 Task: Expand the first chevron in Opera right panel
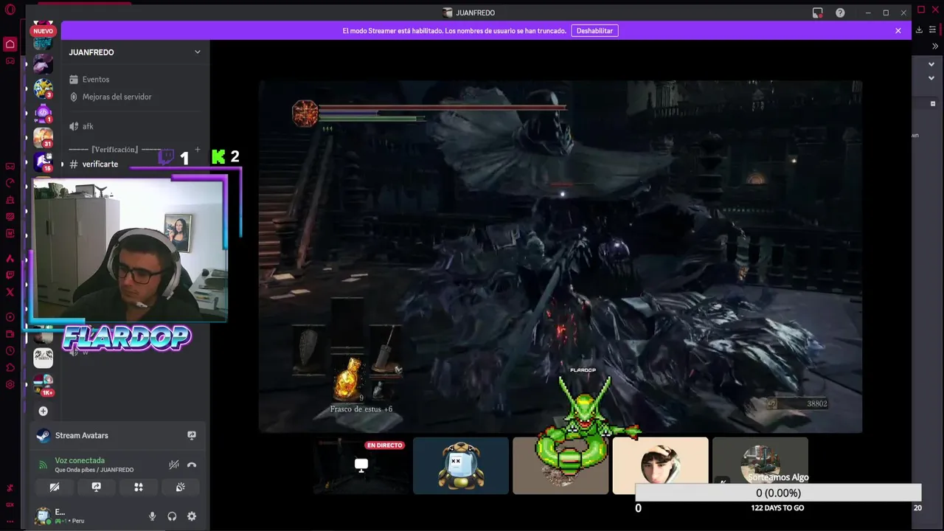tap(931, 64)
